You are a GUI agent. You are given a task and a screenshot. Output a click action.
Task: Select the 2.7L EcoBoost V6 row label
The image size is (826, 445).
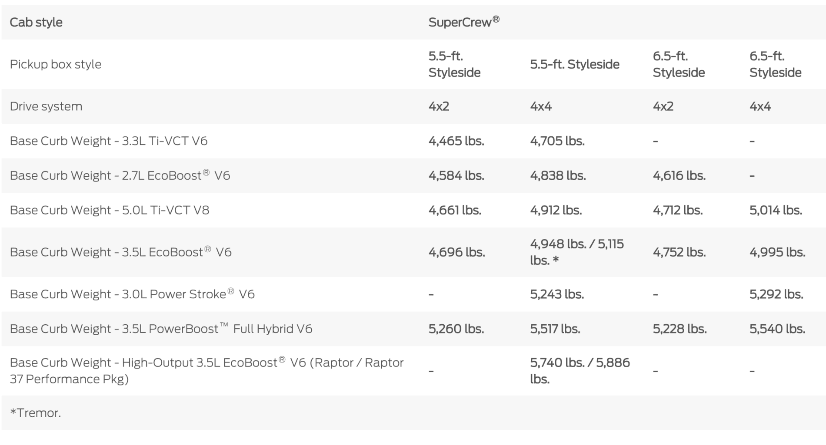tap(120, 175)
